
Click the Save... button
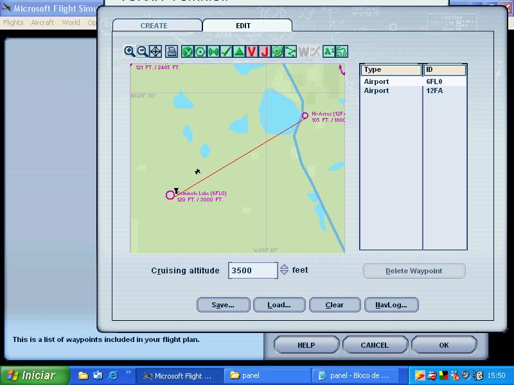223,305
